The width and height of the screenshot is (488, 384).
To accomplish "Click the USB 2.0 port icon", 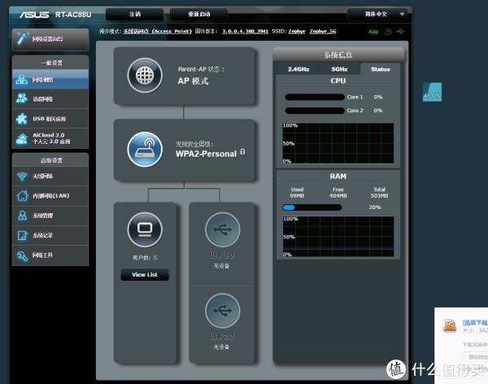I will 223,311.
